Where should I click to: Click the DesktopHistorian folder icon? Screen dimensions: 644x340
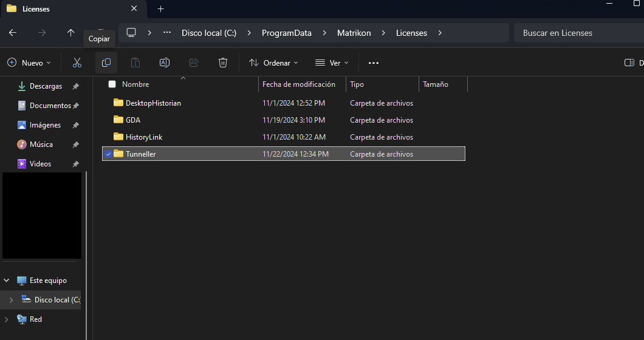click(x=118, y=103)
